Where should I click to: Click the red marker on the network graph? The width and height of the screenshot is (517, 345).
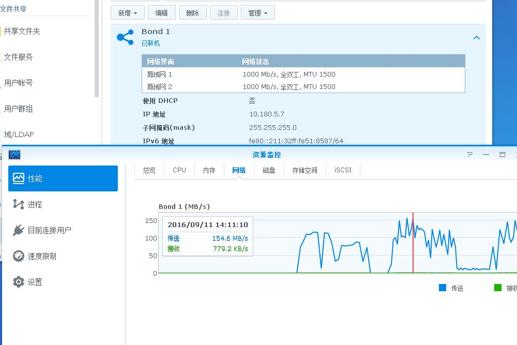[x=414, y=243]
